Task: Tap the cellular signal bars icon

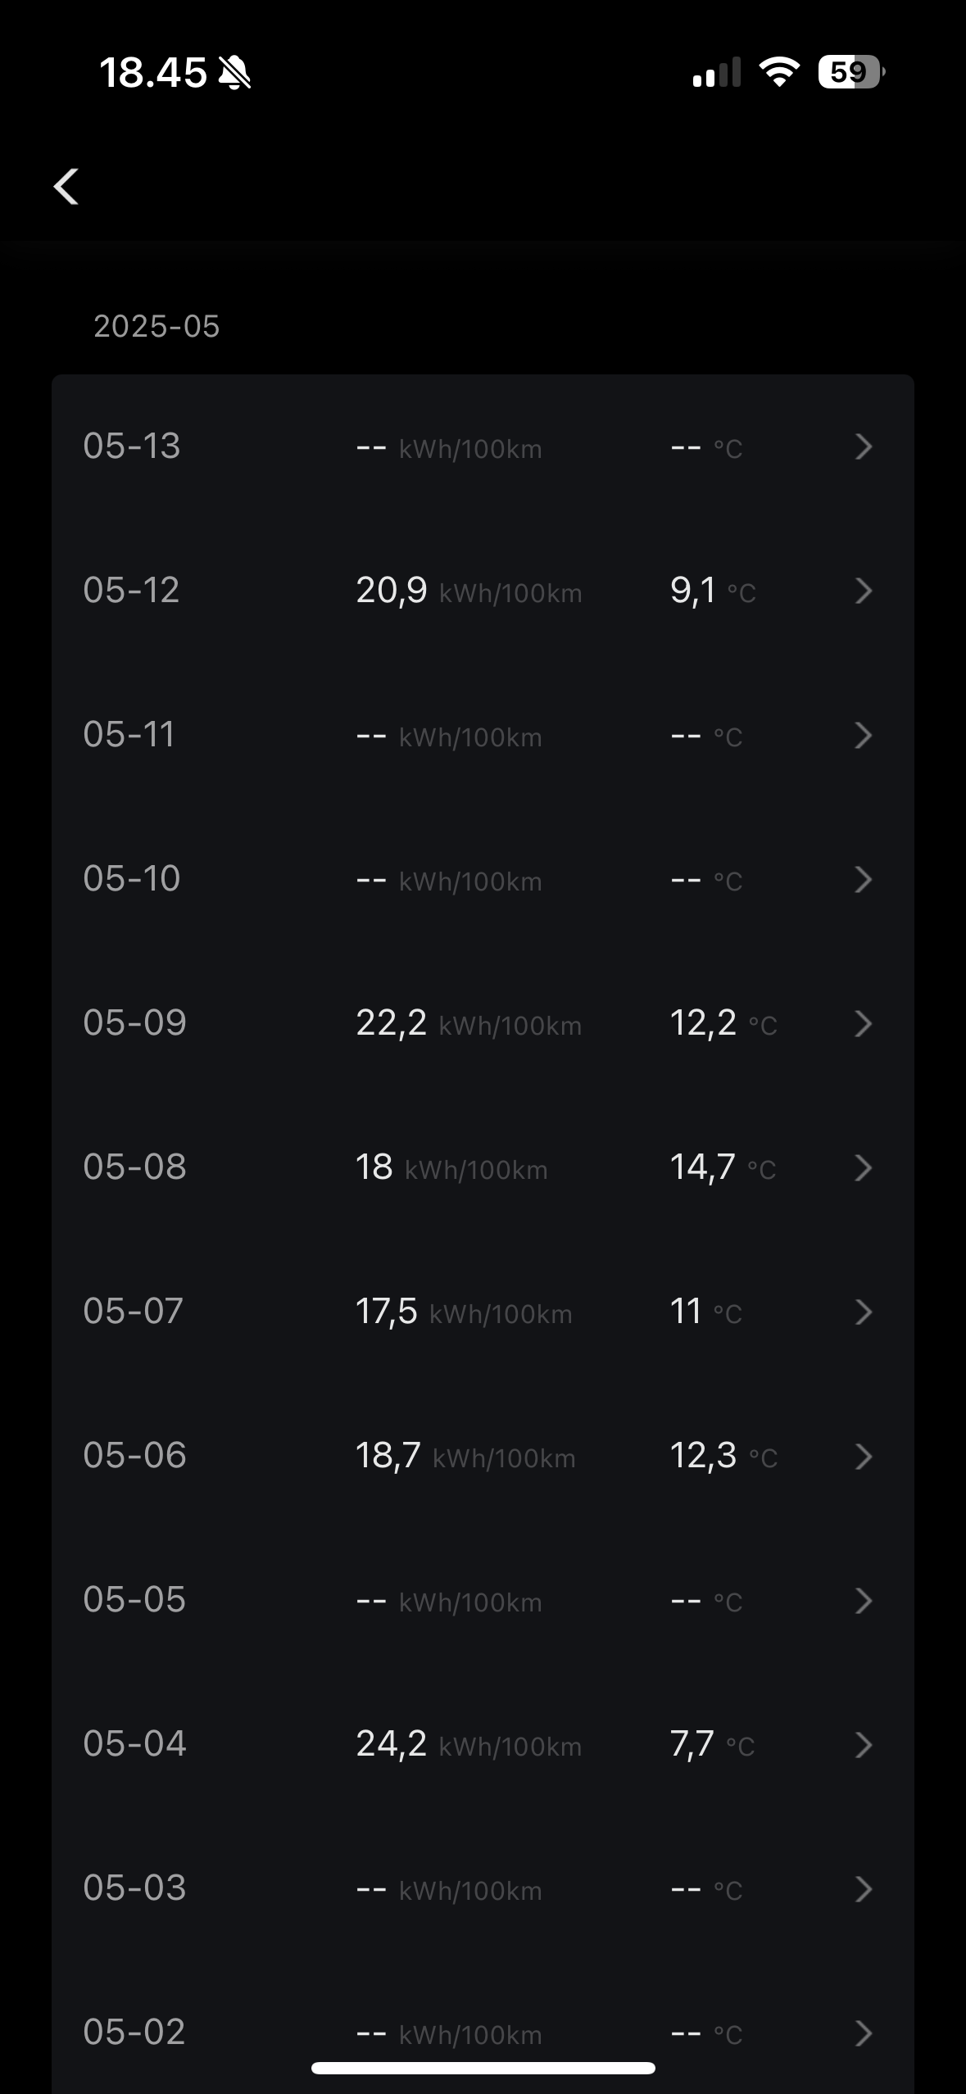Action: [x=716, y=72]
